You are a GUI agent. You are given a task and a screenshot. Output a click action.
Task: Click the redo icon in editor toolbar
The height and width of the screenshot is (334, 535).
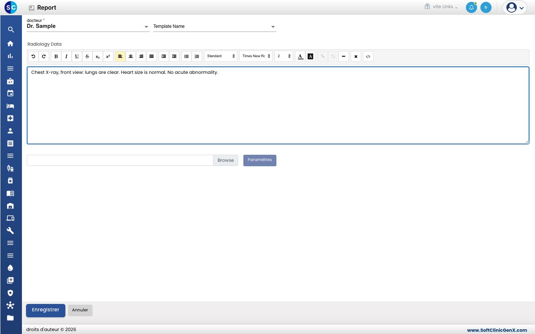(x=44, y=56)
